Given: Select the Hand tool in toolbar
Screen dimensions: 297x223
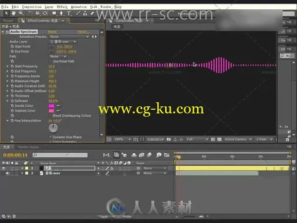Looking at the screenshot, I should point(13,13).
